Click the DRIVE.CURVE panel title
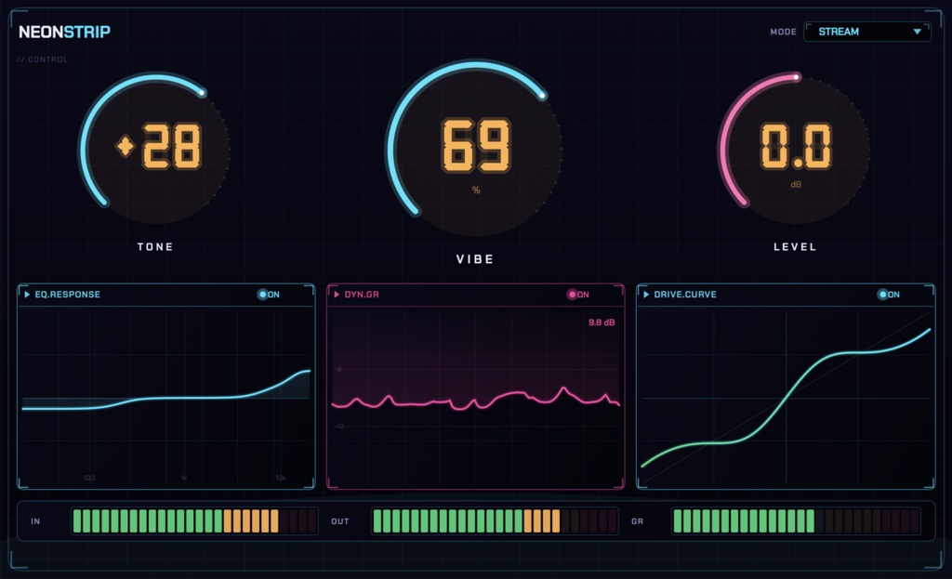This screenshot has height=579, width=952. [685, 295]
